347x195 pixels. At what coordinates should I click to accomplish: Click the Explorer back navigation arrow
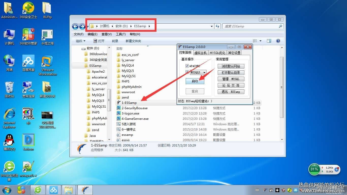point(75,26)
